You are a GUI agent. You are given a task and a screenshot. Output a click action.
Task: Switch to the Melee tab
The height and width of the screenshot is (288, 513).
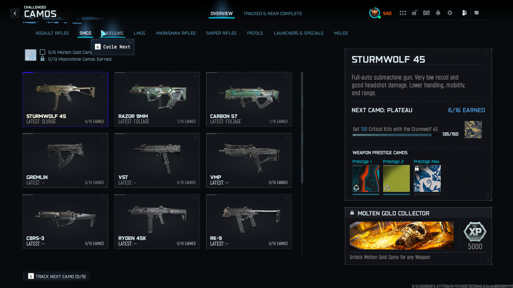(341, 33)
